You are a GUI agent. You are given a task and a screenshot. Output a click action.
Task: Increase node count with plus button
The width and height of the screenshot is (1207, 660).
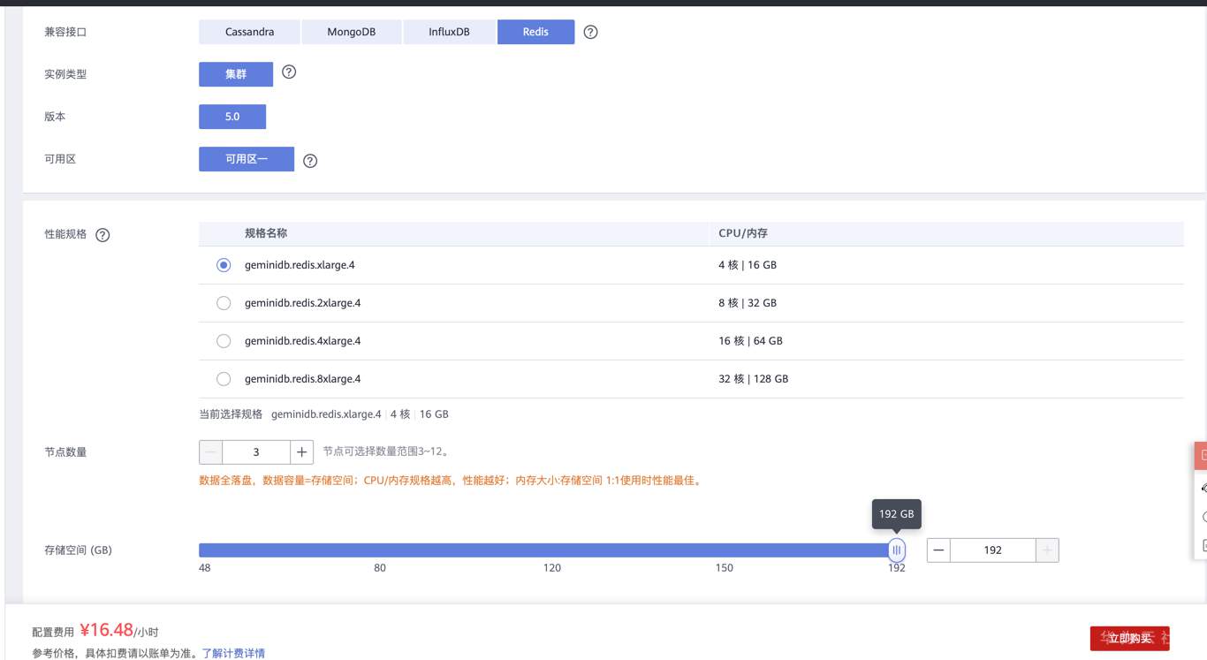click(302, 451)
